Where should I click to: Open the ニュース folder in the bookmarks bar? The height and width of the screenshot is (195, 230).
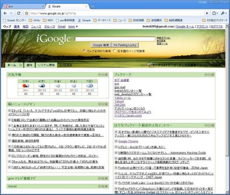click(x=120, y=20)
